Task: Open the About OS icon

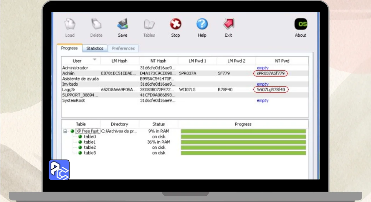Action: (x=301, y=25)
